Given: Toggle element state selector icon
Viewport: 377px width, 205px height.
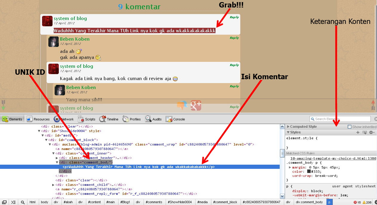Looking at the screenshot, I should [x=365, y=132].
